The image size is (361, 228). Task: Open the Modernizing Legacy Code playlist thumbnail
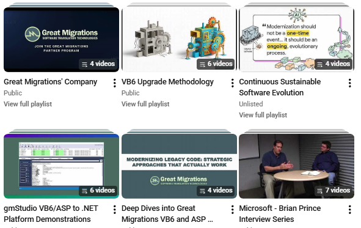coord(179,166)
